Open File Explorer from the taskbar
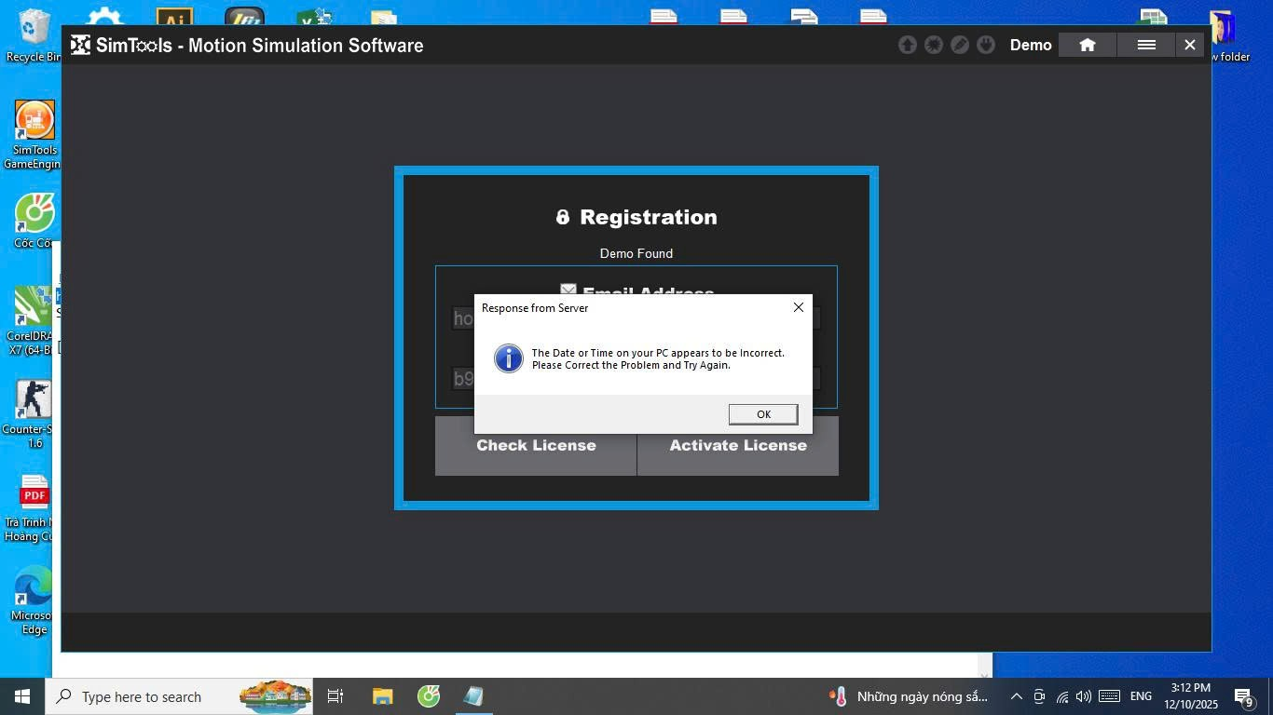Image resolution: width=1273 pixels, height=715 pixels. (x=383, y=696)
